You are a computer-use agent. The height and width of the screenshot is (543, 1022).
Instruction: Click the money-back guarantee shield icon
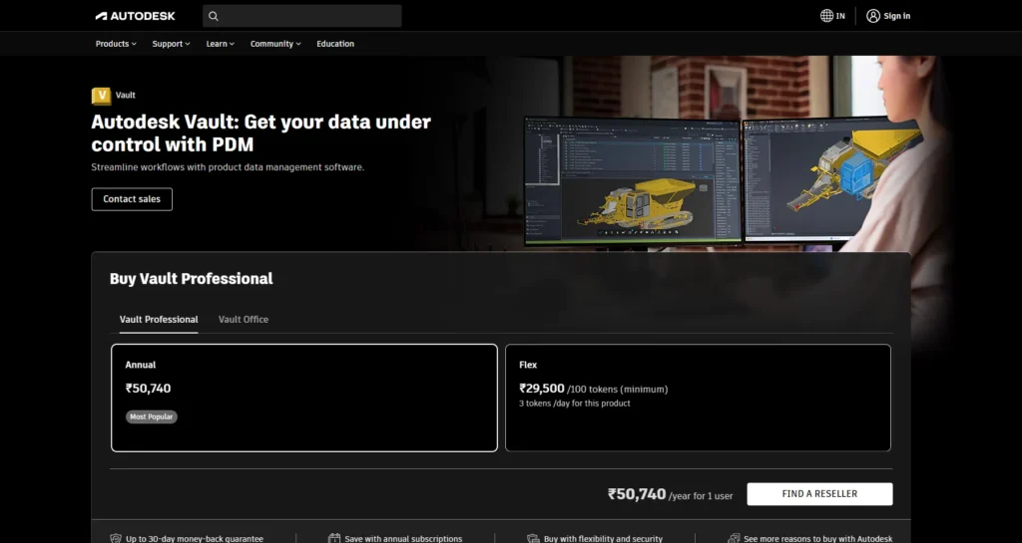coord(116,538)
